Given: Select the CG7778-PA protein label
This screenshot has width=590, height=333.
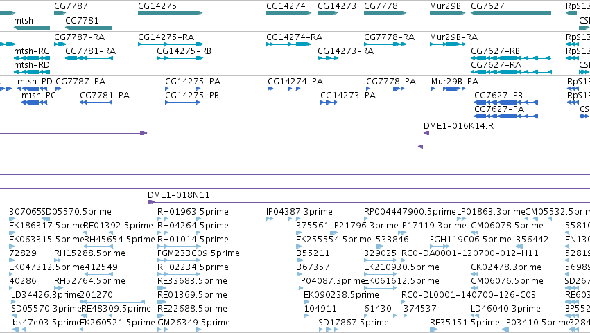Looking at the screenshot, I should (391, 82).
